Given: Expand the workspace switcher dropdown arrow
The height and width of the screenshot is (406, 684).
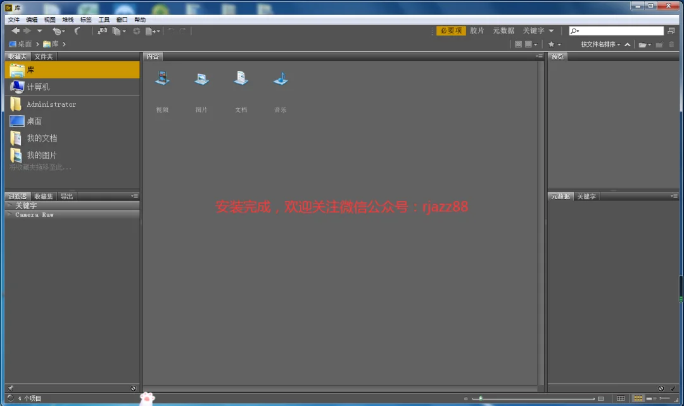Looking at the screenshot, I should coord(552,31).
